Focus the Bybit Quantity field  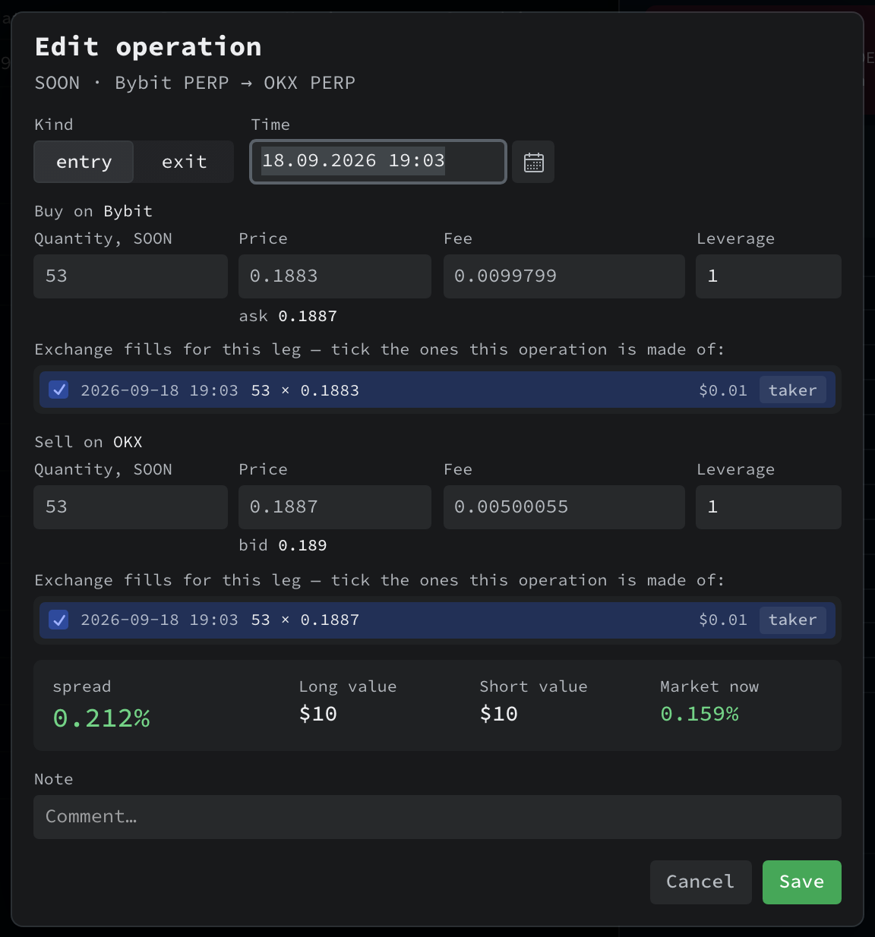point(131,276)
